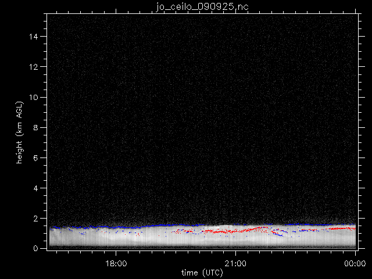Select the 12 km height tick label

36,67
